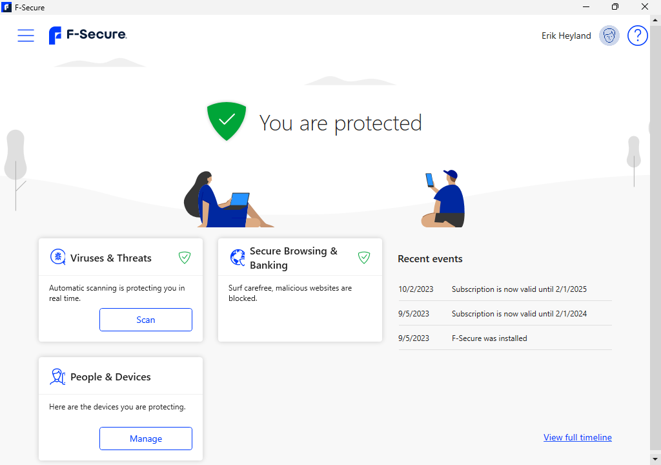The image size is (661, 465).
Task: Click the People & Devices person icon
Action: 58,377
